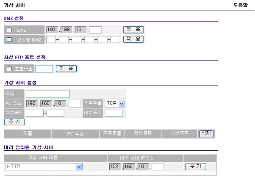Image resolution: width=255 pixels, height=177 pixels.
Task: Select the 외부포트 start port field
Action: (35, 113)
